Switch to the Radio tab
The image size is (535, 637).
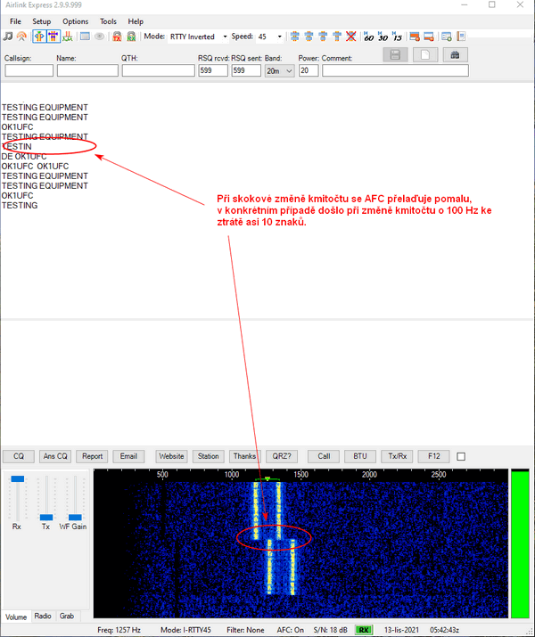tap(43, 616)
